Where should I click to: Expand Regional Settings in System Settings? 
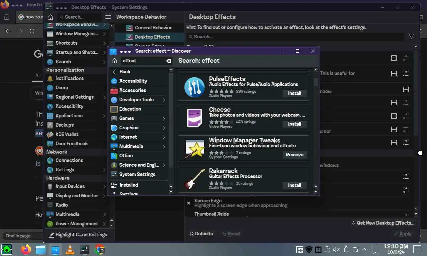tap(104, 97)
